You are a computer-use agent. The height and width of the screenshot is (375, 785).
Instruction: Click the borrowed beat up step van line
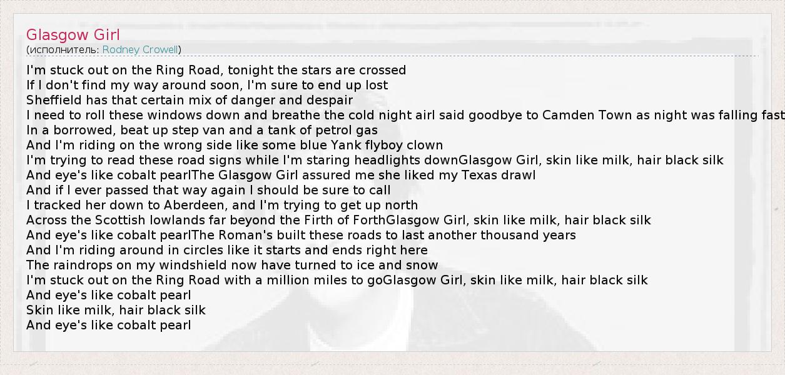click(x=202, y=130)
